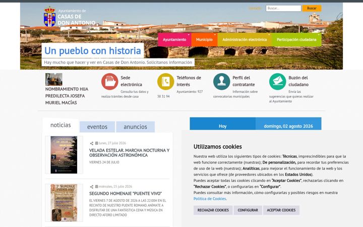Open the Nombramiento Hija Predilecta Josefa Muriel link
This screenshot has width=363, height=227.
coord(67,96)
